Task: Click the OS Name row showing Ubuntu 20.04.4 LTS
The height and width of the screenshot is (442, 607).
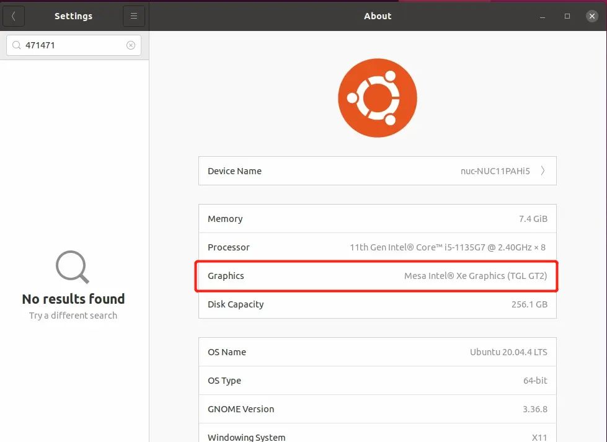Action: [x=377, y=351]
